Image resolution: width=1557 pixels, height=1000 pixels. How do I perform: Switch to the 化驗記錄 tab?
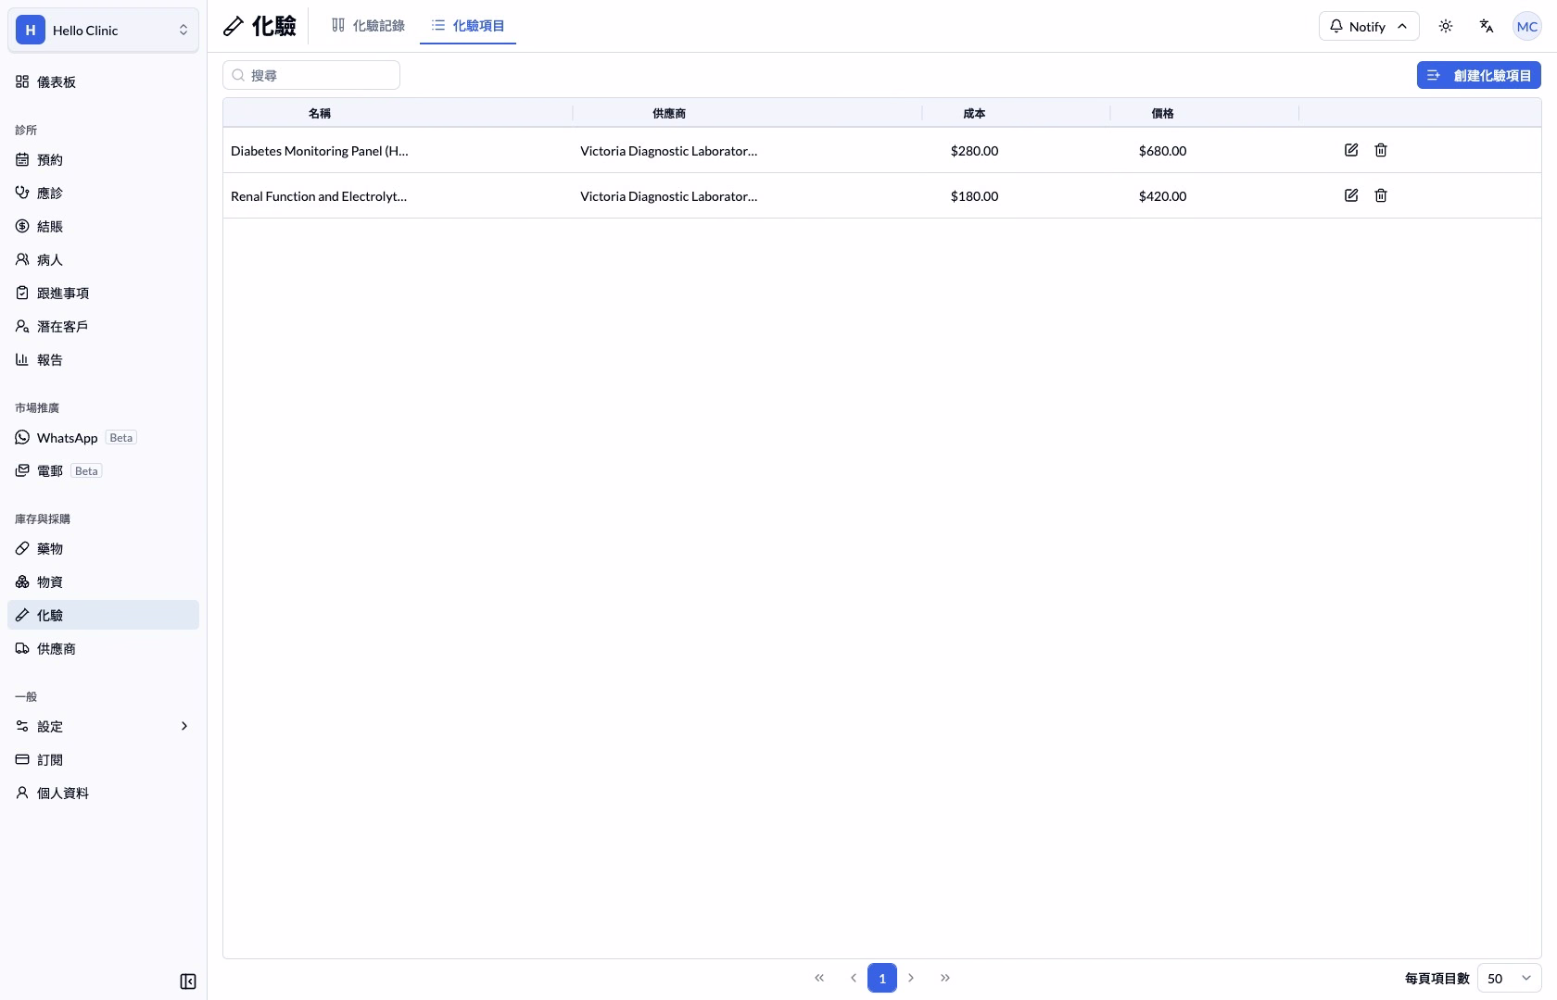click(x=368, y=26)
